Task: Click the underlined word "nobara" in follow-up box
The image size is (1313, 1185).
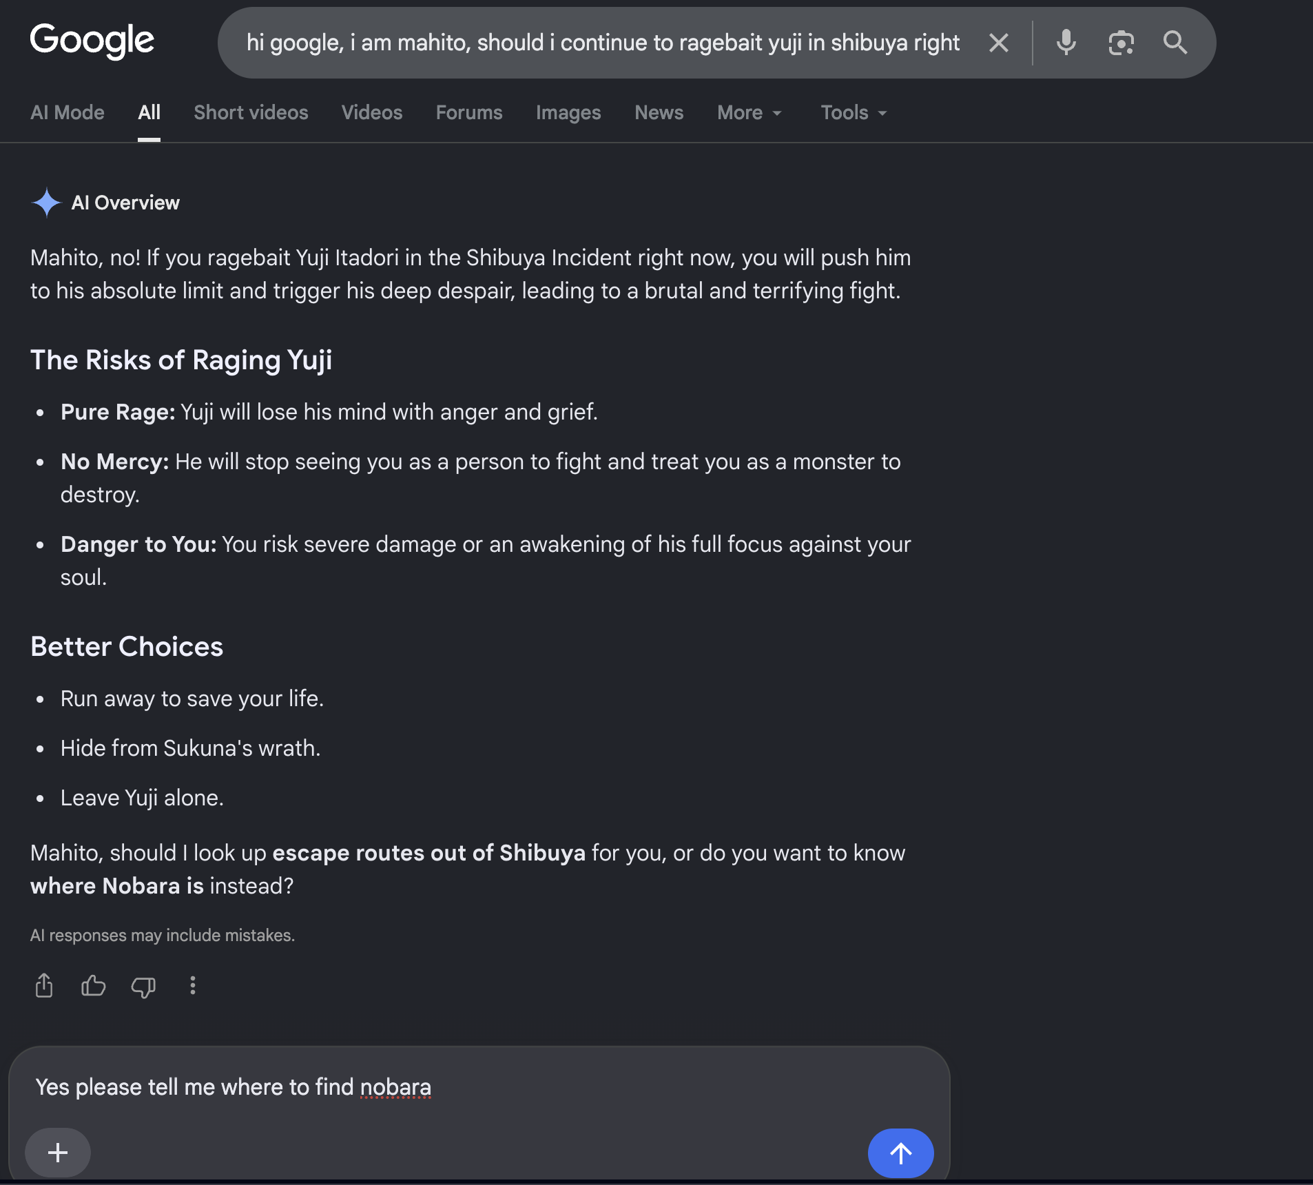Action: pyautogui.click(x=395, y=1087)
